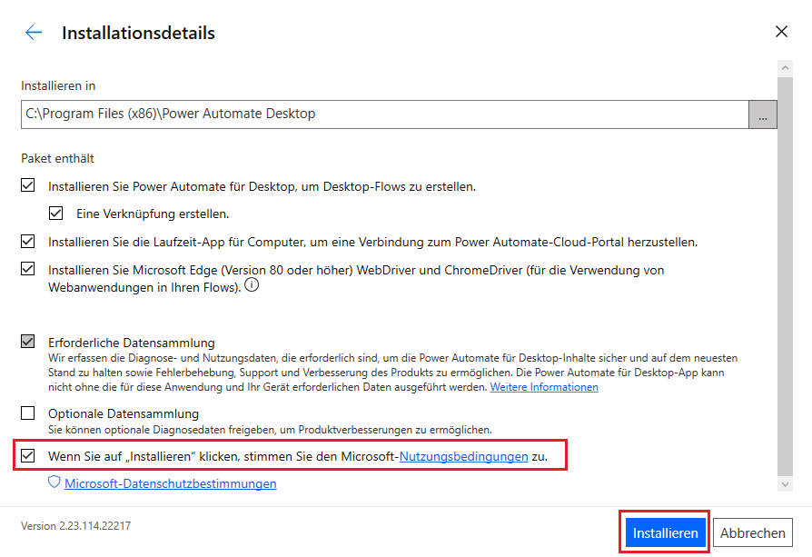Toggle Laufzeit-App für Computer checkbox

[28, 241]
